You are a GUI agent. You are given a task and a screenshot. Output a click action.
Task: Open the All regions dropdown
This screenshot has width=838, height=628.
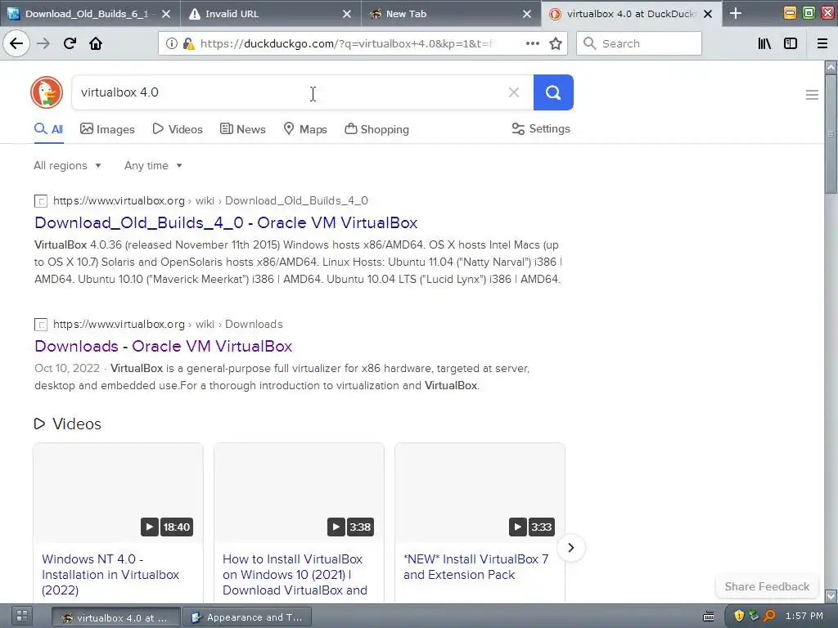(x=67, y=165)
